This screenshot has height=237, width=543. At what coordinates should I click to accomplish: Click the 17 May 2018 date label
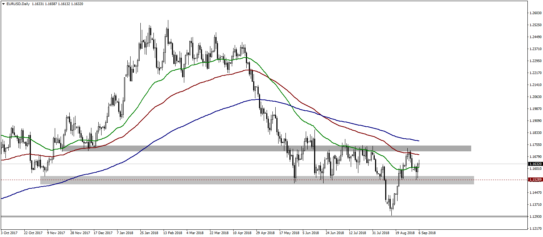point(289,233)
